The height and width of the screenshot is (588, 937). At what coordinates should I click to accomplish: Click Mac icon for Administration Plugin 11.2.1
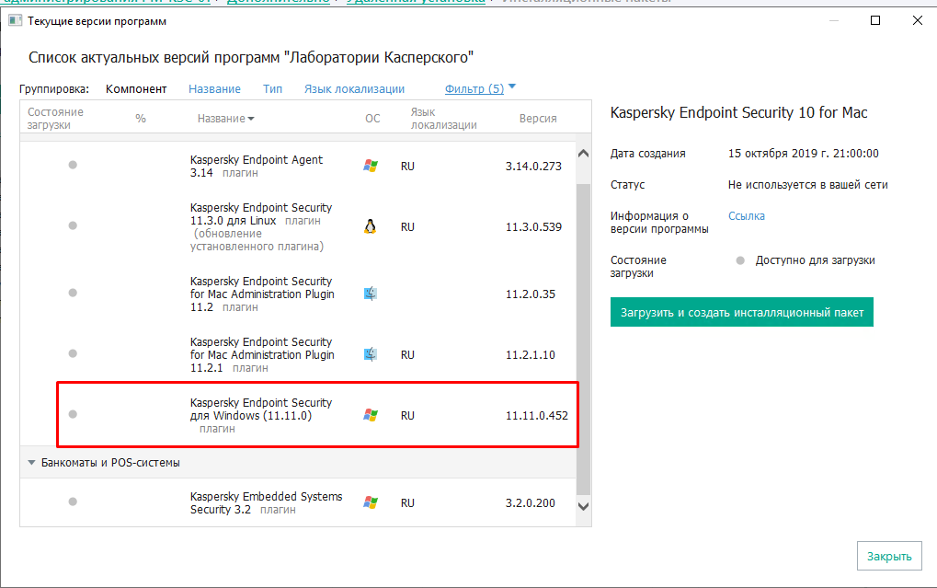371,354
